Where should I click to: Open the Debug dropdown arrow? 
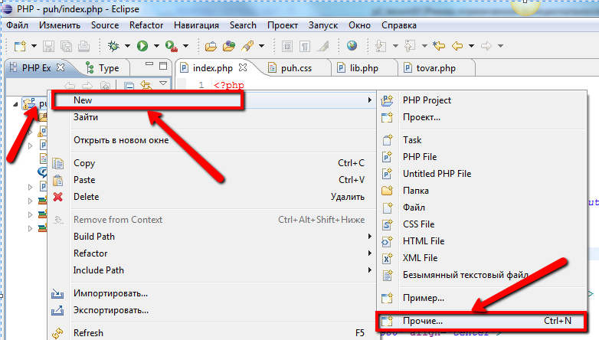click(128, 46)
